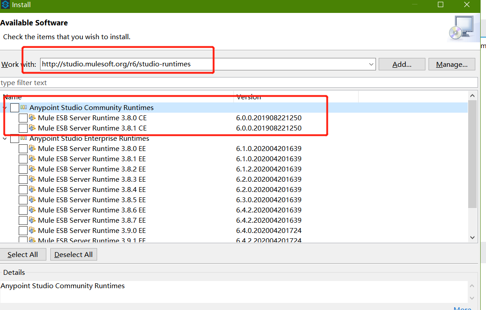486x310 pixels.
Task: Collapse the Anypoint Studio Community Runtimes tree node
Action: (x=4, y=108)
